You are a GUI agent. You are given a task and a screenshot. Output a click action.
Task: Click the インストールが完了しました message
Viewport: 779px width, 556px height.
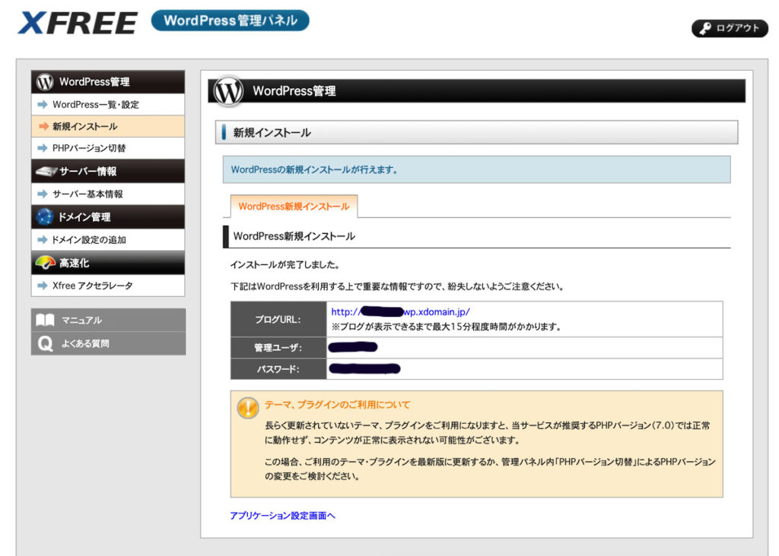285,265
